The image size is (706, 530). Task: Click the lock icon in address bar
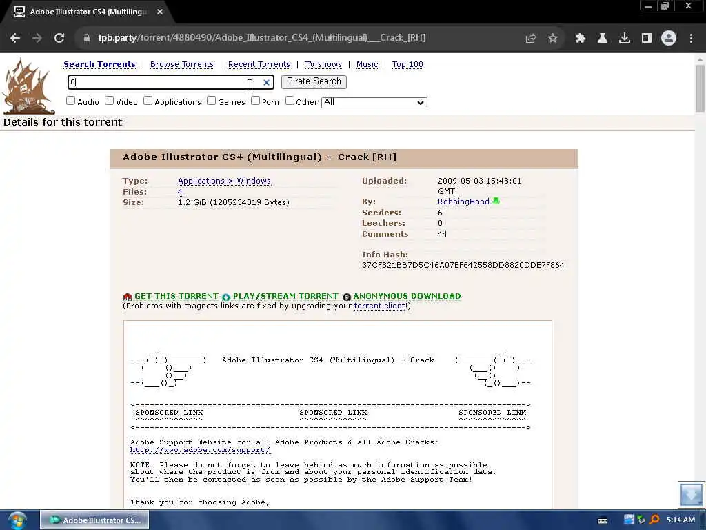pyautogui.click(x=87, y=39)
